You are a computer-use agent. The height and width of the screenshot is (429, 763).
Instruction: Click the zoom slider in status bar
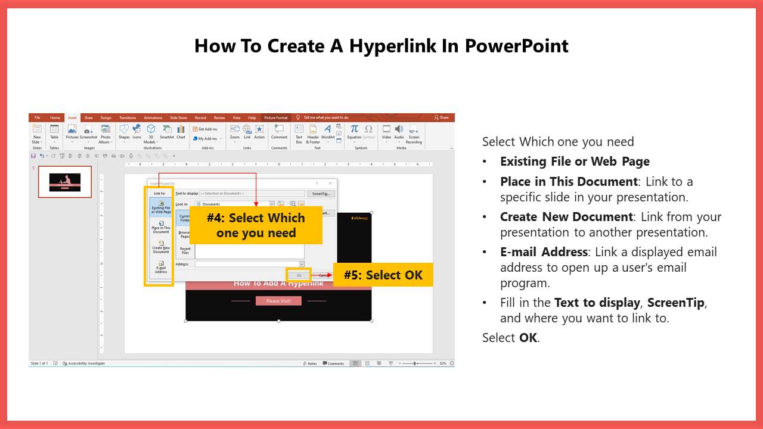tap(417, 363)
